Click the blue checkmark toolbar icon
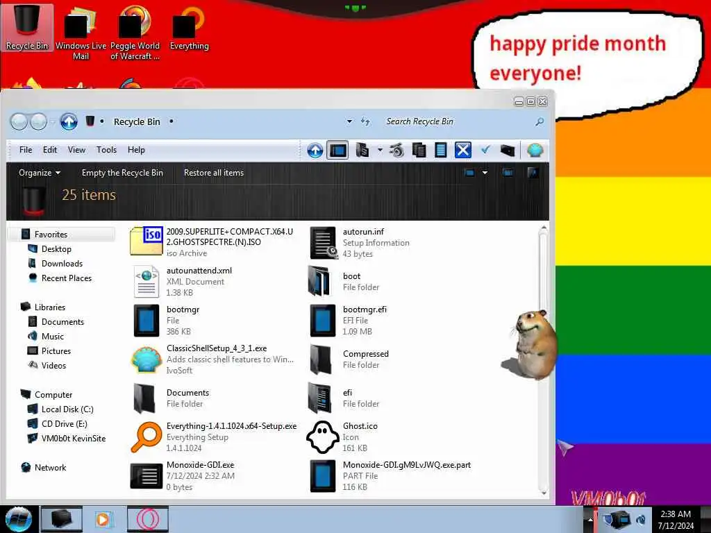The image size is (711, 533). point(485,150)
